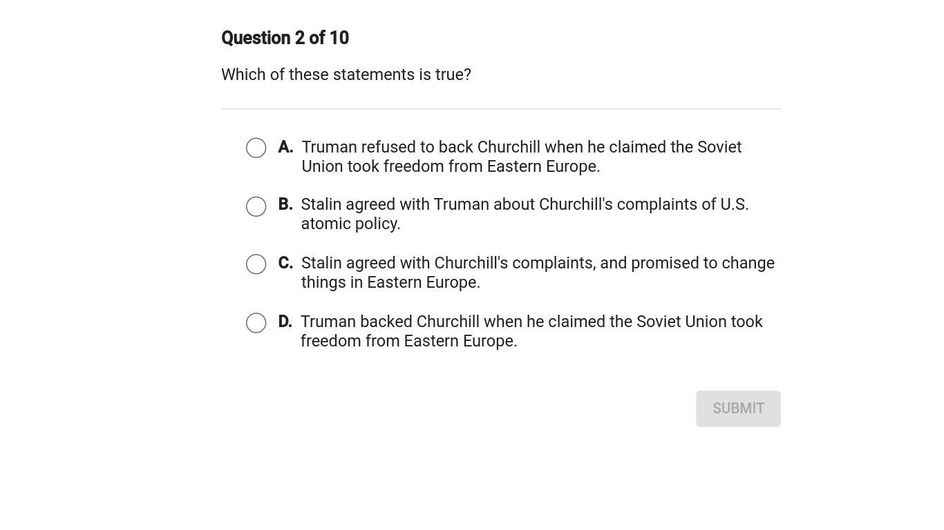Image resolution: width=944 pixels, height=530 pixels.
Task: Click the bold letter B label
Action: coord(285,204)
